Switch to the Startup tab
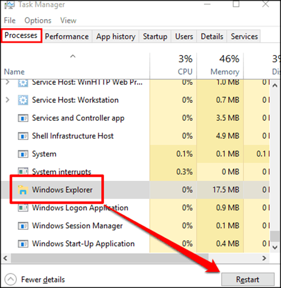This screenshot has width=281, height=288. (x=155, y=36)
